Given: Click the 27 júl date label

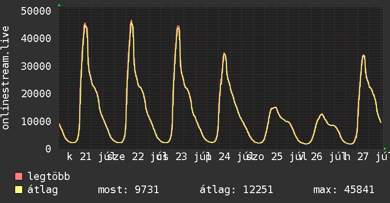Looking at the screenshot, I should tap(373, 157).
